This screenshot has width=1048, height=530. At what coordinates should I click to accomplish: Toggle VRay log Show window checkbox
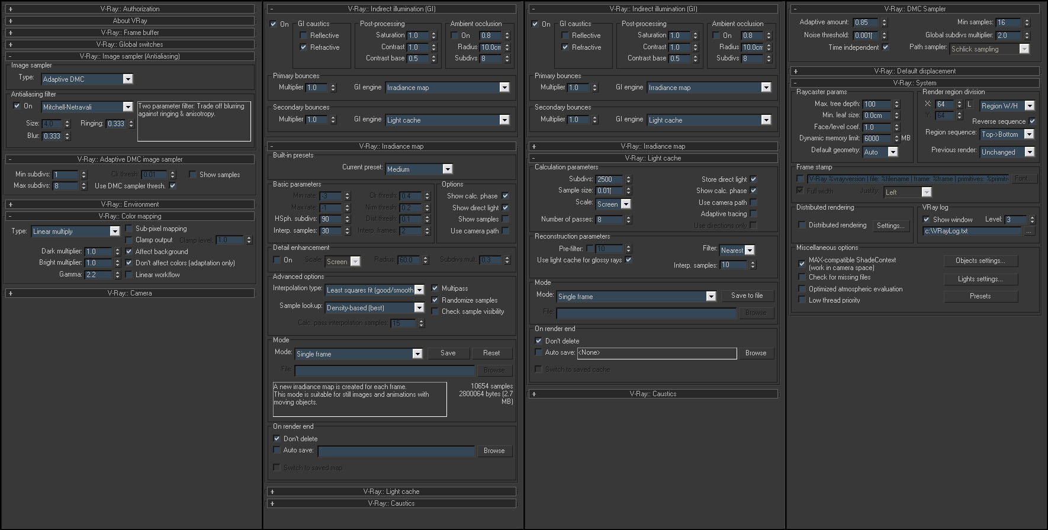(927, 220)
